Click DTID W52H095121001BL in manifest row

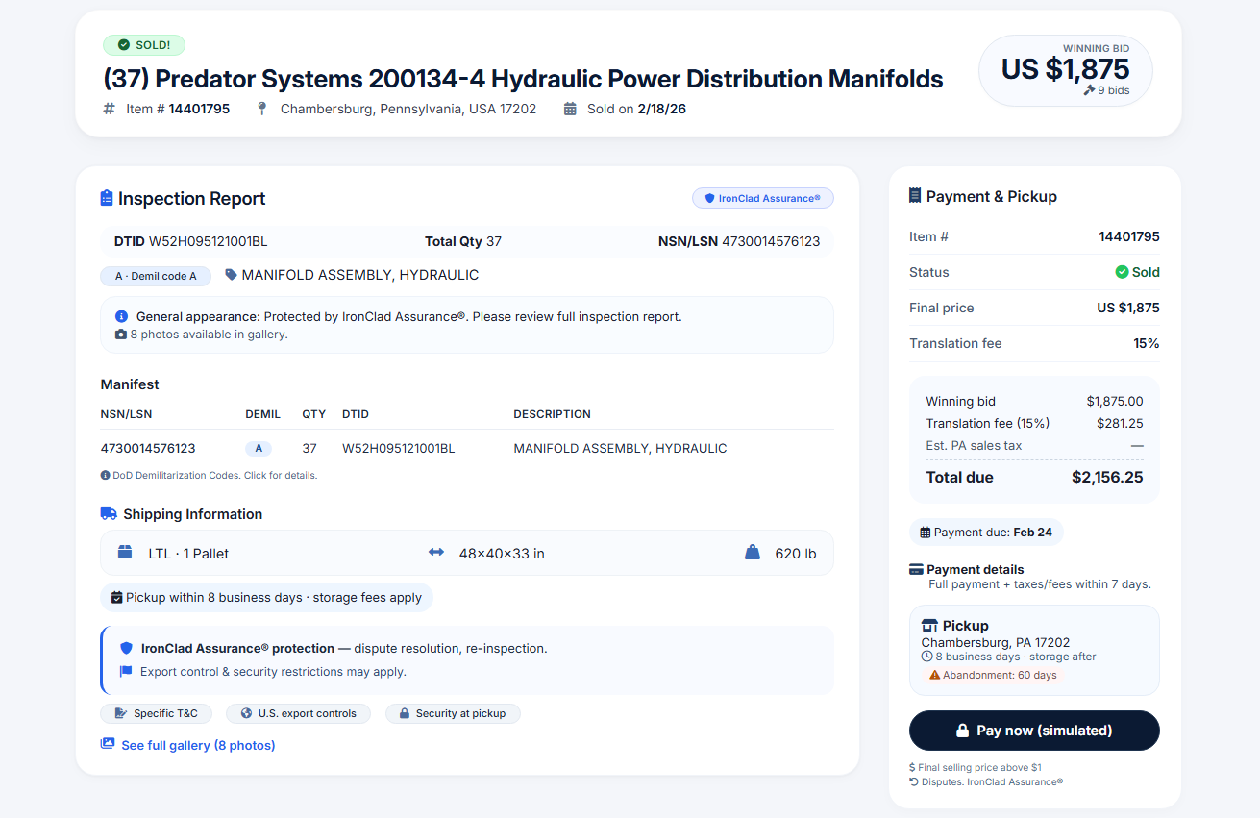coord(398,448)
